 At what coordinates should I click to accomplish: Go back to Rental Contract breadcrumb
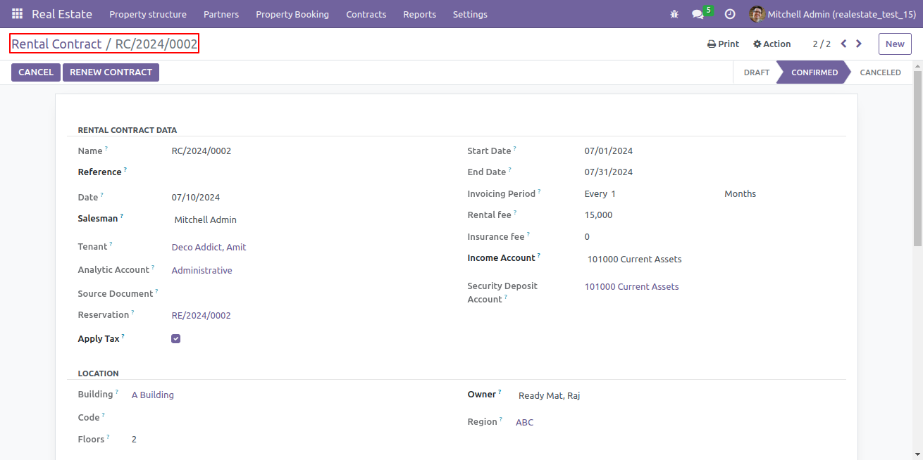[x=56, y=44]
